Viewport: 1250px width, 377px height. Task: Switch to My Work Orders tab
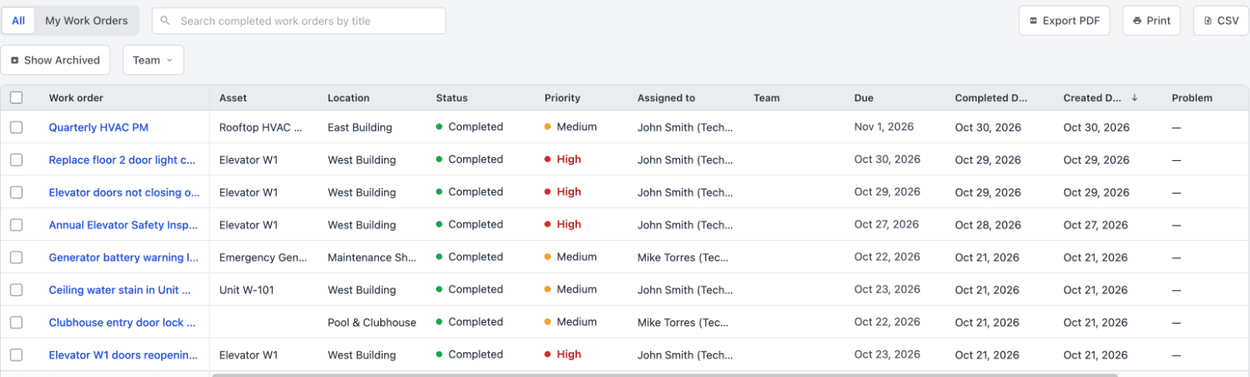[x=86, y=21]
